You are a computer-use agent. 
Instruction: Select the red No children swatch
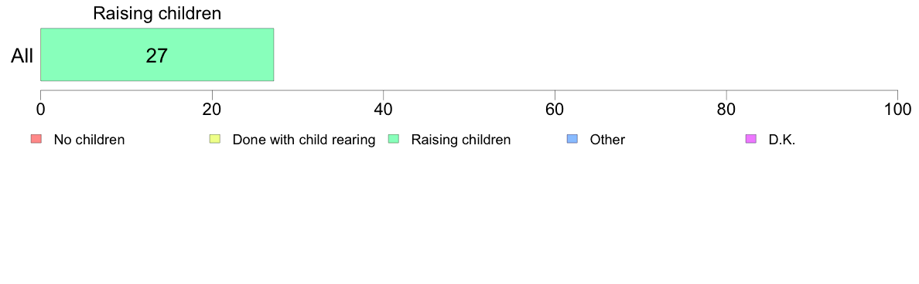click(x=36, y=139)
